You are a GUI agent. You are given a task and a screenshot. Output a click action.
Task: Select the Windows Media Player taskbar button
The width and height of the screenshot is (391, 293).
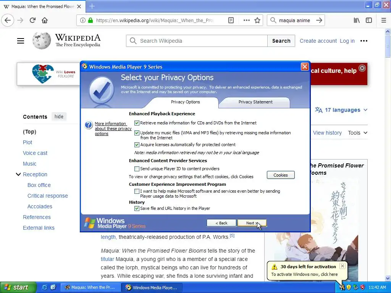click(152, 287)
